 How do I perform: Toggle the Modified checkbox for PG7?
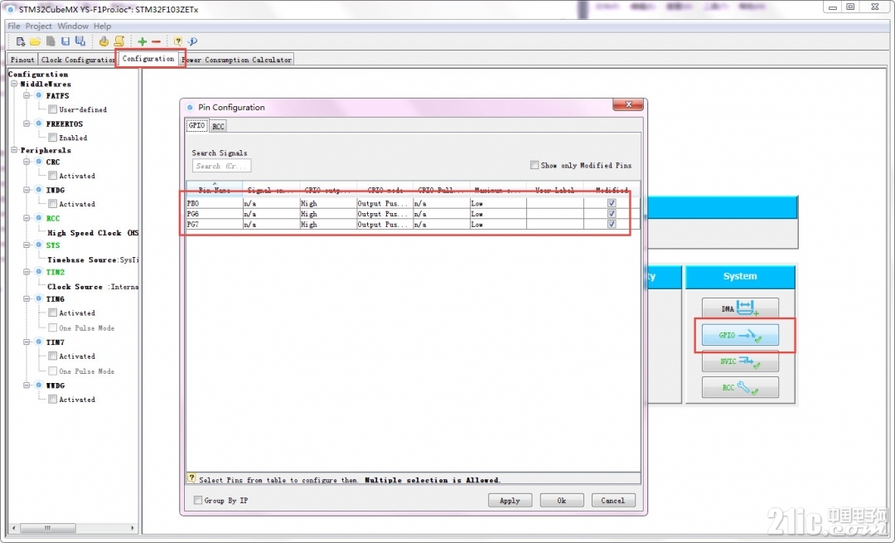pyautogui.click(x=612, y=225)
